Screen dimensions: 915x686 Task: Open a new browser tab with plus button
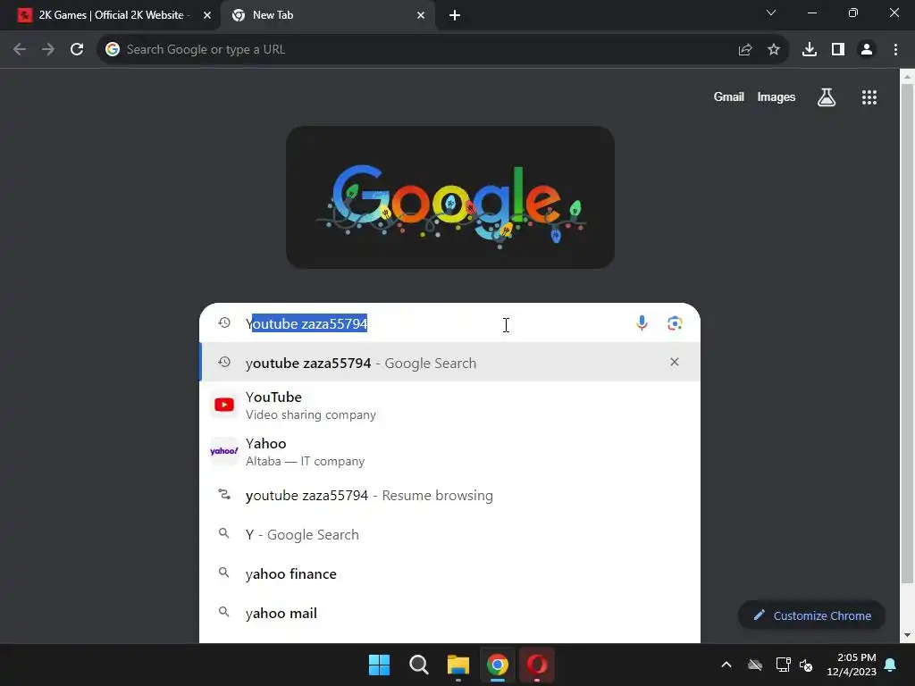(455, 15)
